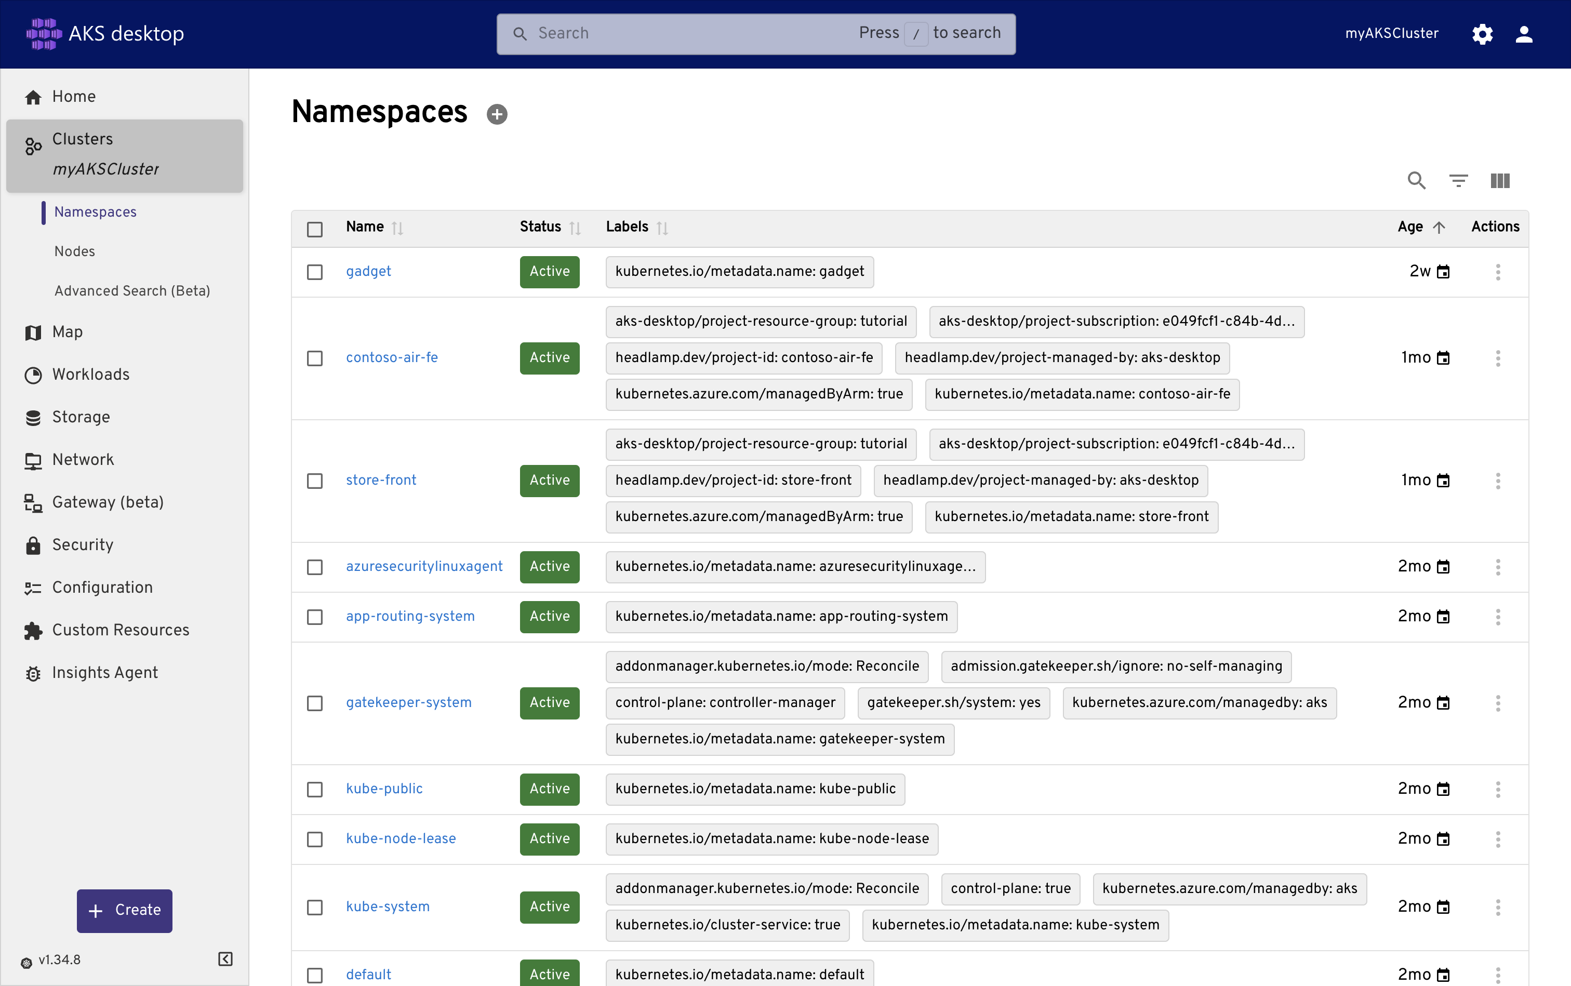Click the calendar icon in kube-public row
1571x986 pixels.
coord(1443,789)
